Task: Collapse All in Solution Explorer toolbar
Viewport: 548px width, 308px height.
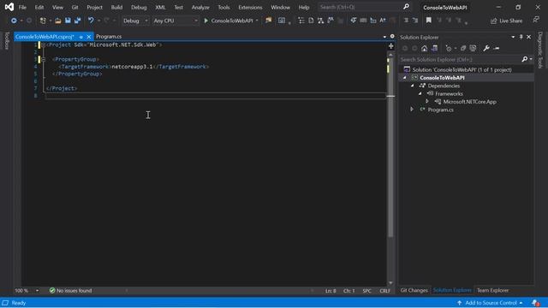Action: (x=463, y=49)
